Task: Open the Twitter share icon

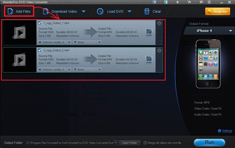Action: pos(166,2)
